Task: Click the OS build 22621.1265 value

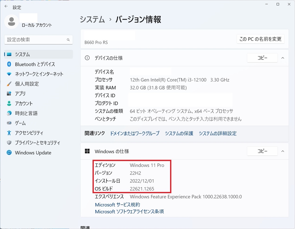Action: (142, 189)
